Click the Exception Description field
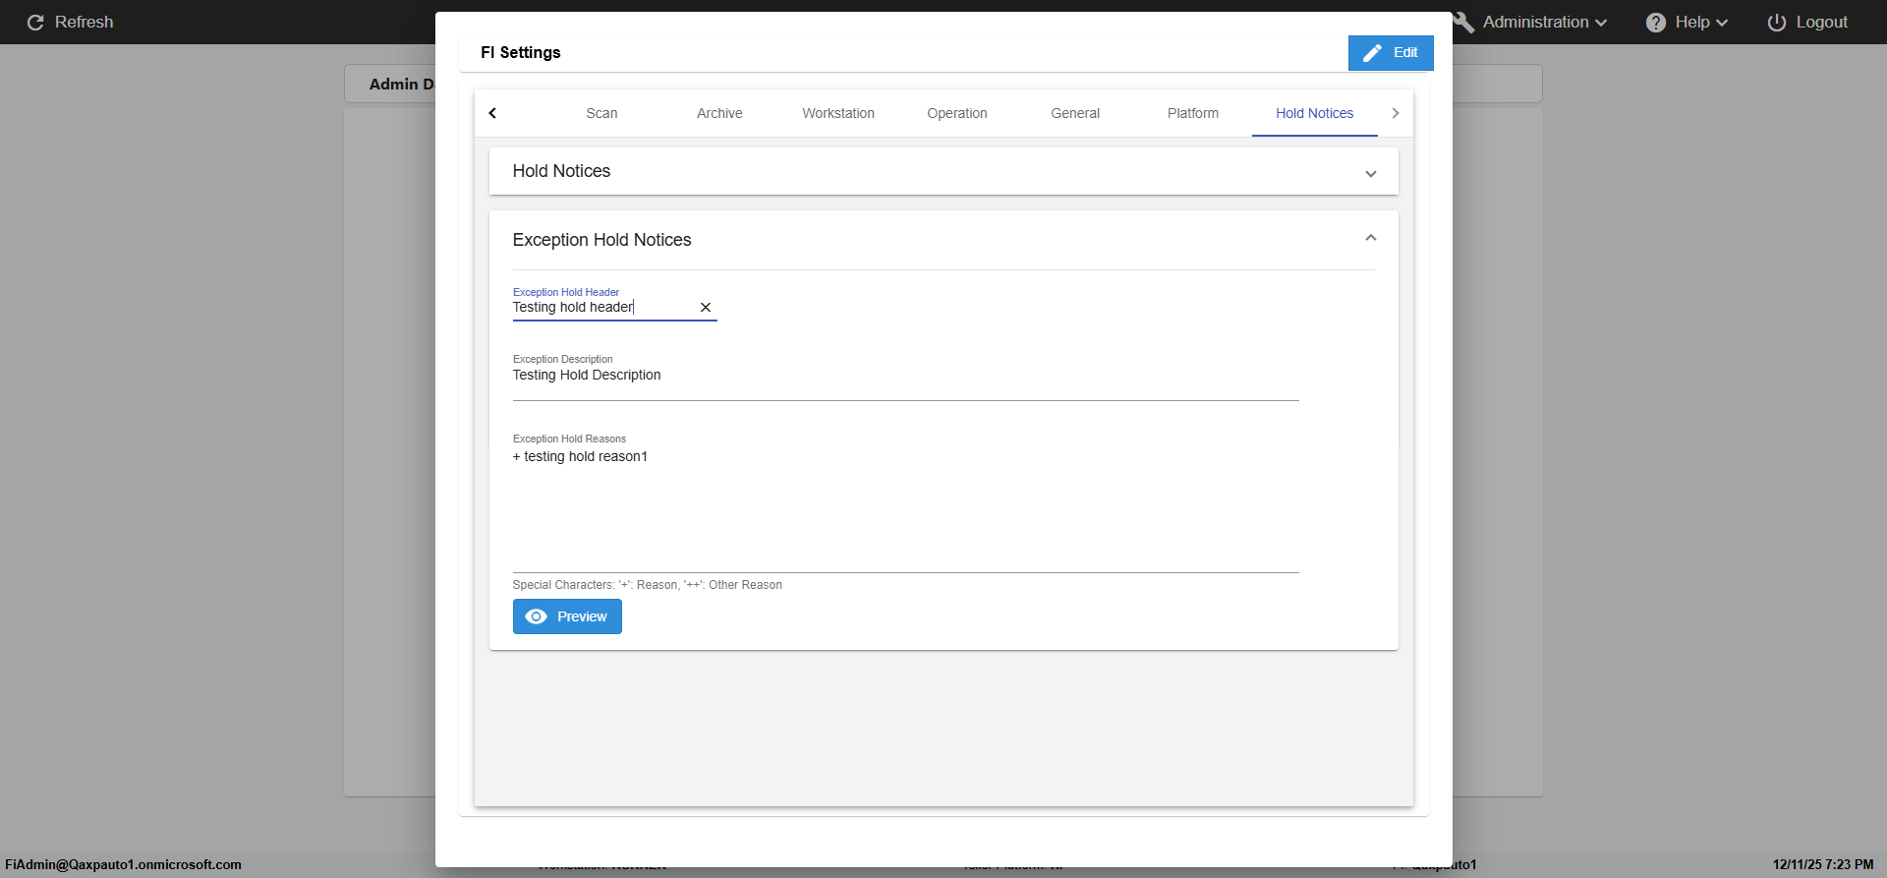Screen dimensions: 1887x878 [904, 376]
